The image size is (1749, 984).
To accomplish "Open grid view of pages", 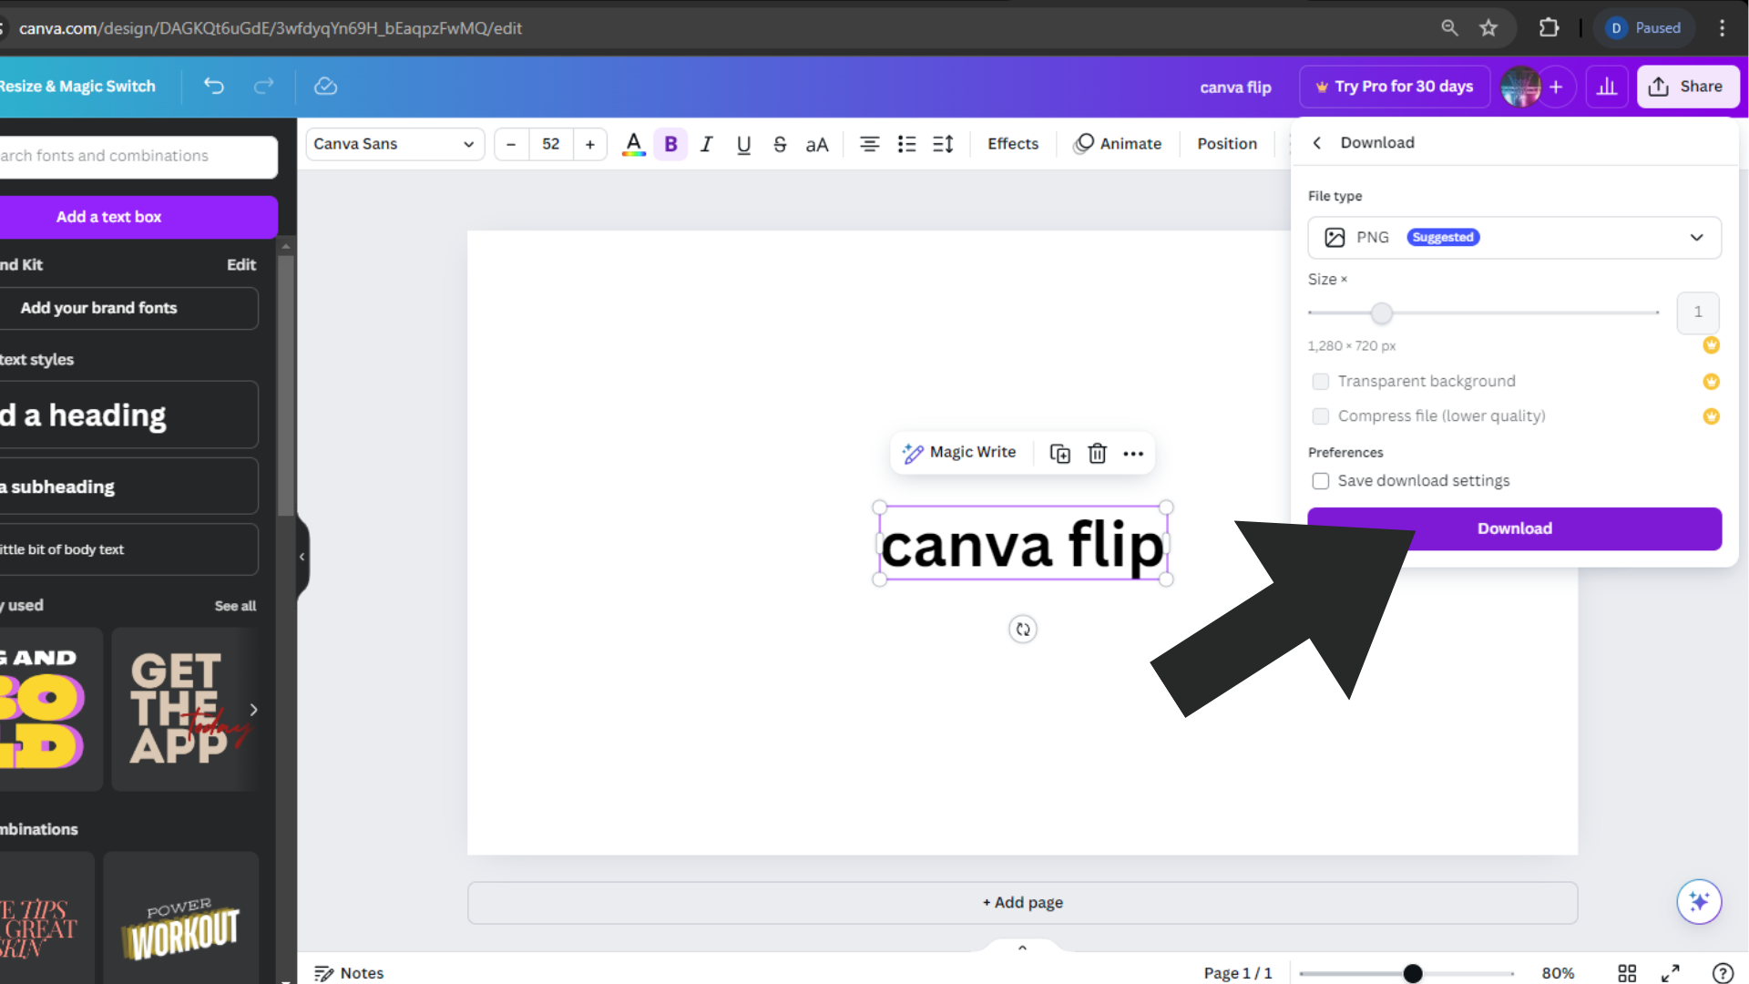I will coord(1627,973).
